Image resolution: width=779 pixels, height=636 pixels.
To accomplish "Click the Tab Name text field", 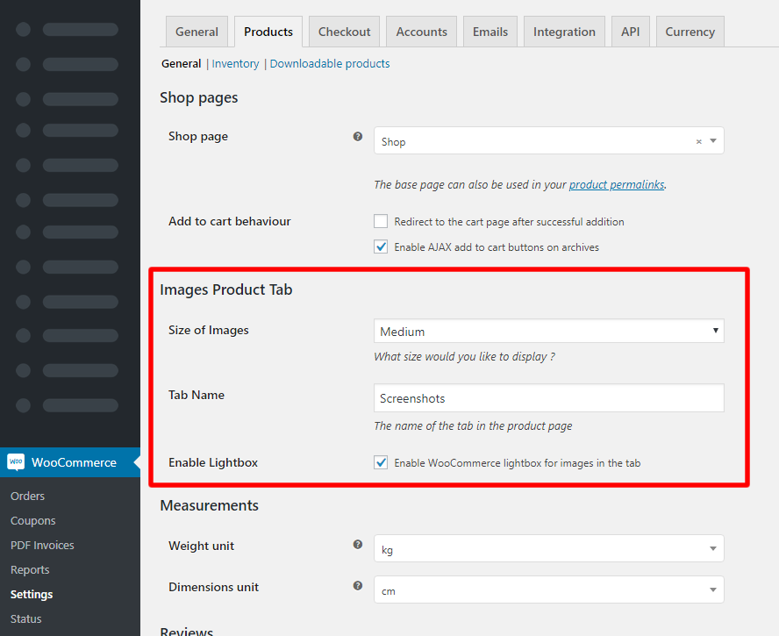I will click(548, 398).
